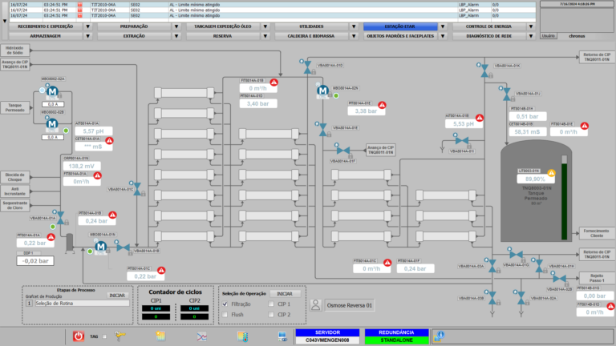Select valve VBA8014A-01K
The image size is (616, 346).
[x=484, y=70]
